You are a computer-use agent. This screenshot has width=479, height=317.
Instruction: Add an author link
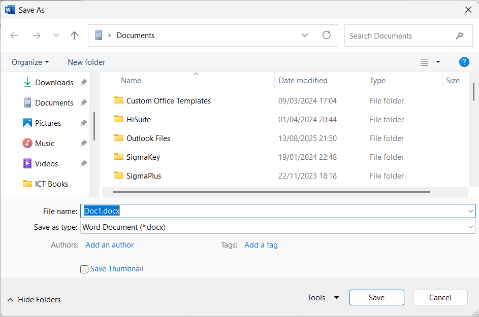[109, 245]
